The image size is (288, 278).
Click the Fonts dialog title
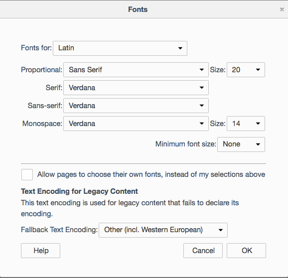tap(138, 9)
